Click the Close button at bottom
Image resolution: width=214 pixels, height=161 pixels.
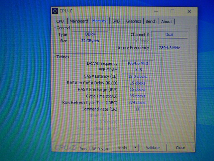(181, 148)
